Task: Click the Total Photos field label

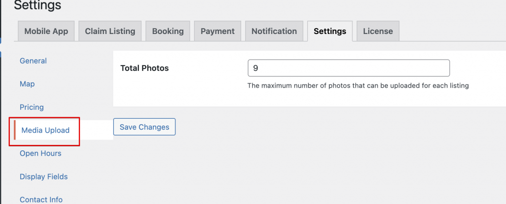Action: pyautogui.click(x=144, y=68)
